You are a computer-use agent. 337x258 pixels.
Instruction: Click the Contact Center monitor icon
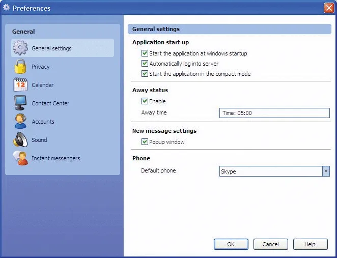[x=20, y=103]
